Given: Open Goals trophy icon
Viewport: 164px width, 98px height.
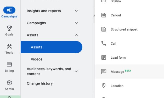Looking at the screenshot, I should [9, 28].
